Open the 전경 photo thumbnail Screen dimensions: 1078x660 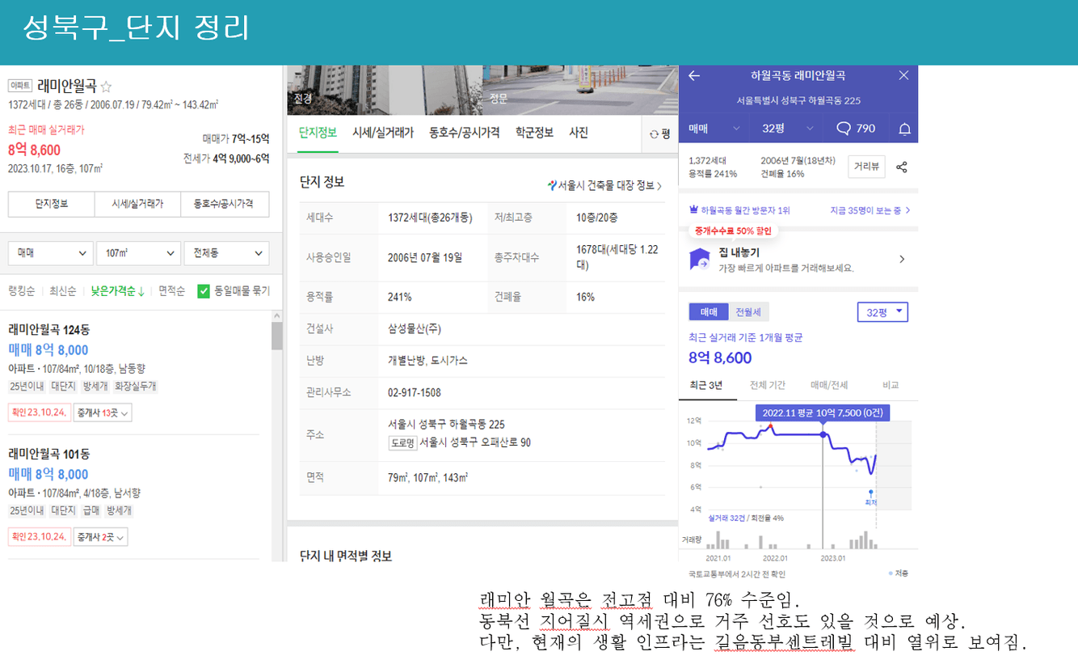tap(384, 90)
